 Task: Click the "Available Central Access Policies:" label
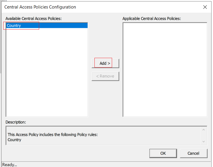tap(34, 18)
